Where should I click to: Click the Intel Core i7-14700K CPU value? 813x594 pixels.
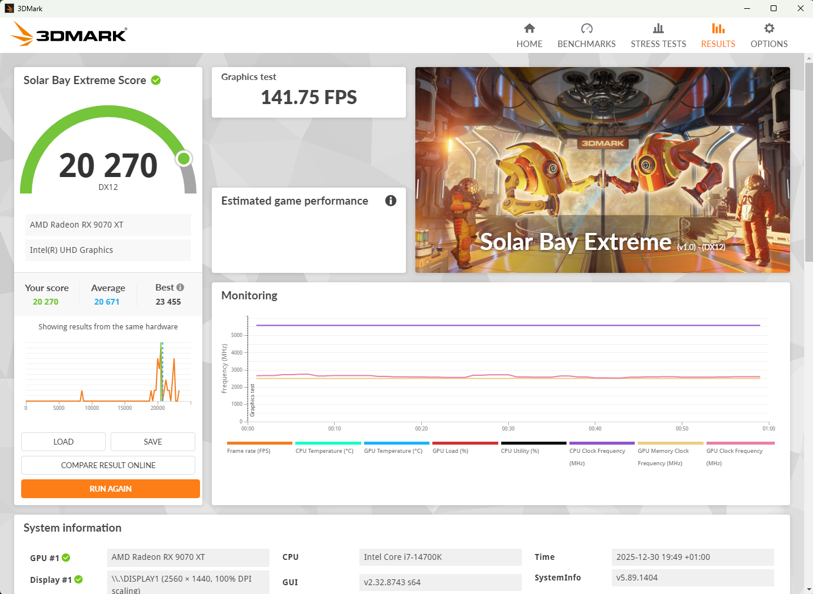pyautogui.click(x=441, y=557)
